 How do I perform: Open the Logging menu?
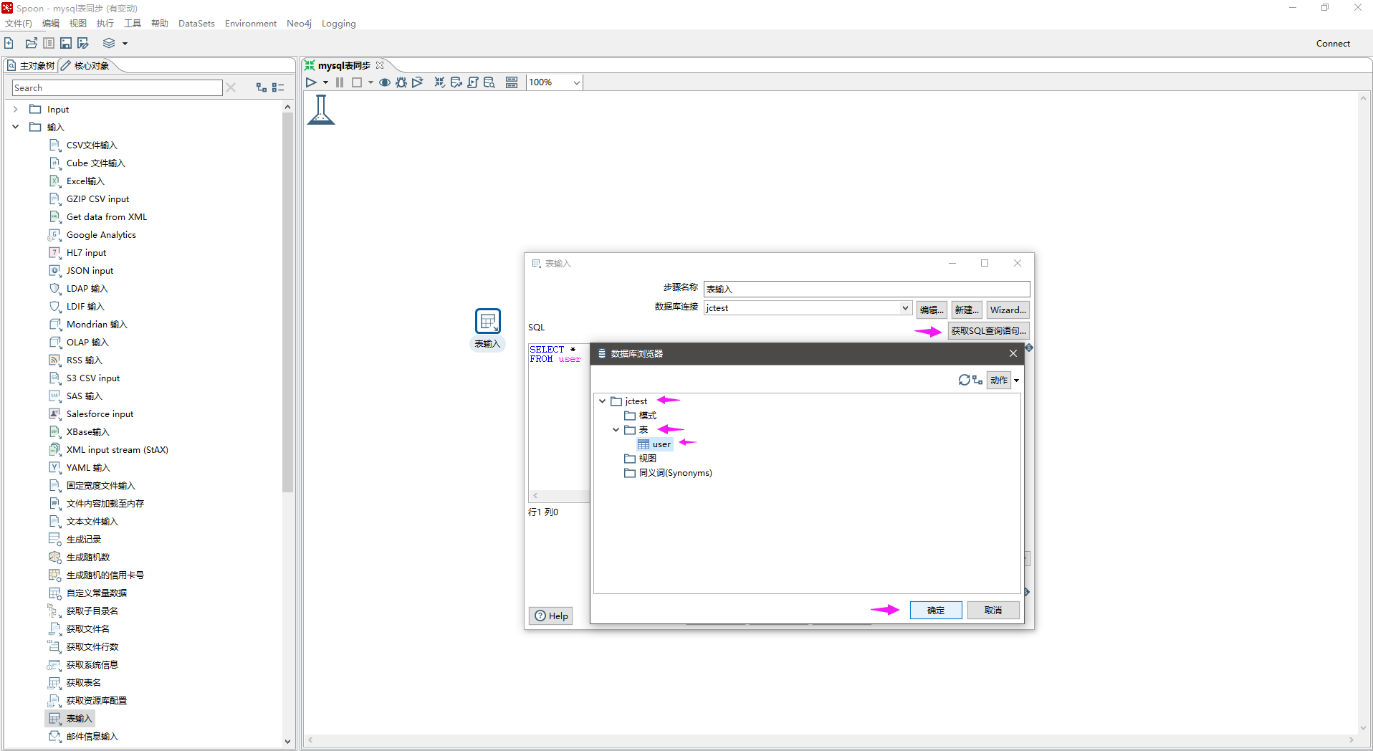point(338,24)
